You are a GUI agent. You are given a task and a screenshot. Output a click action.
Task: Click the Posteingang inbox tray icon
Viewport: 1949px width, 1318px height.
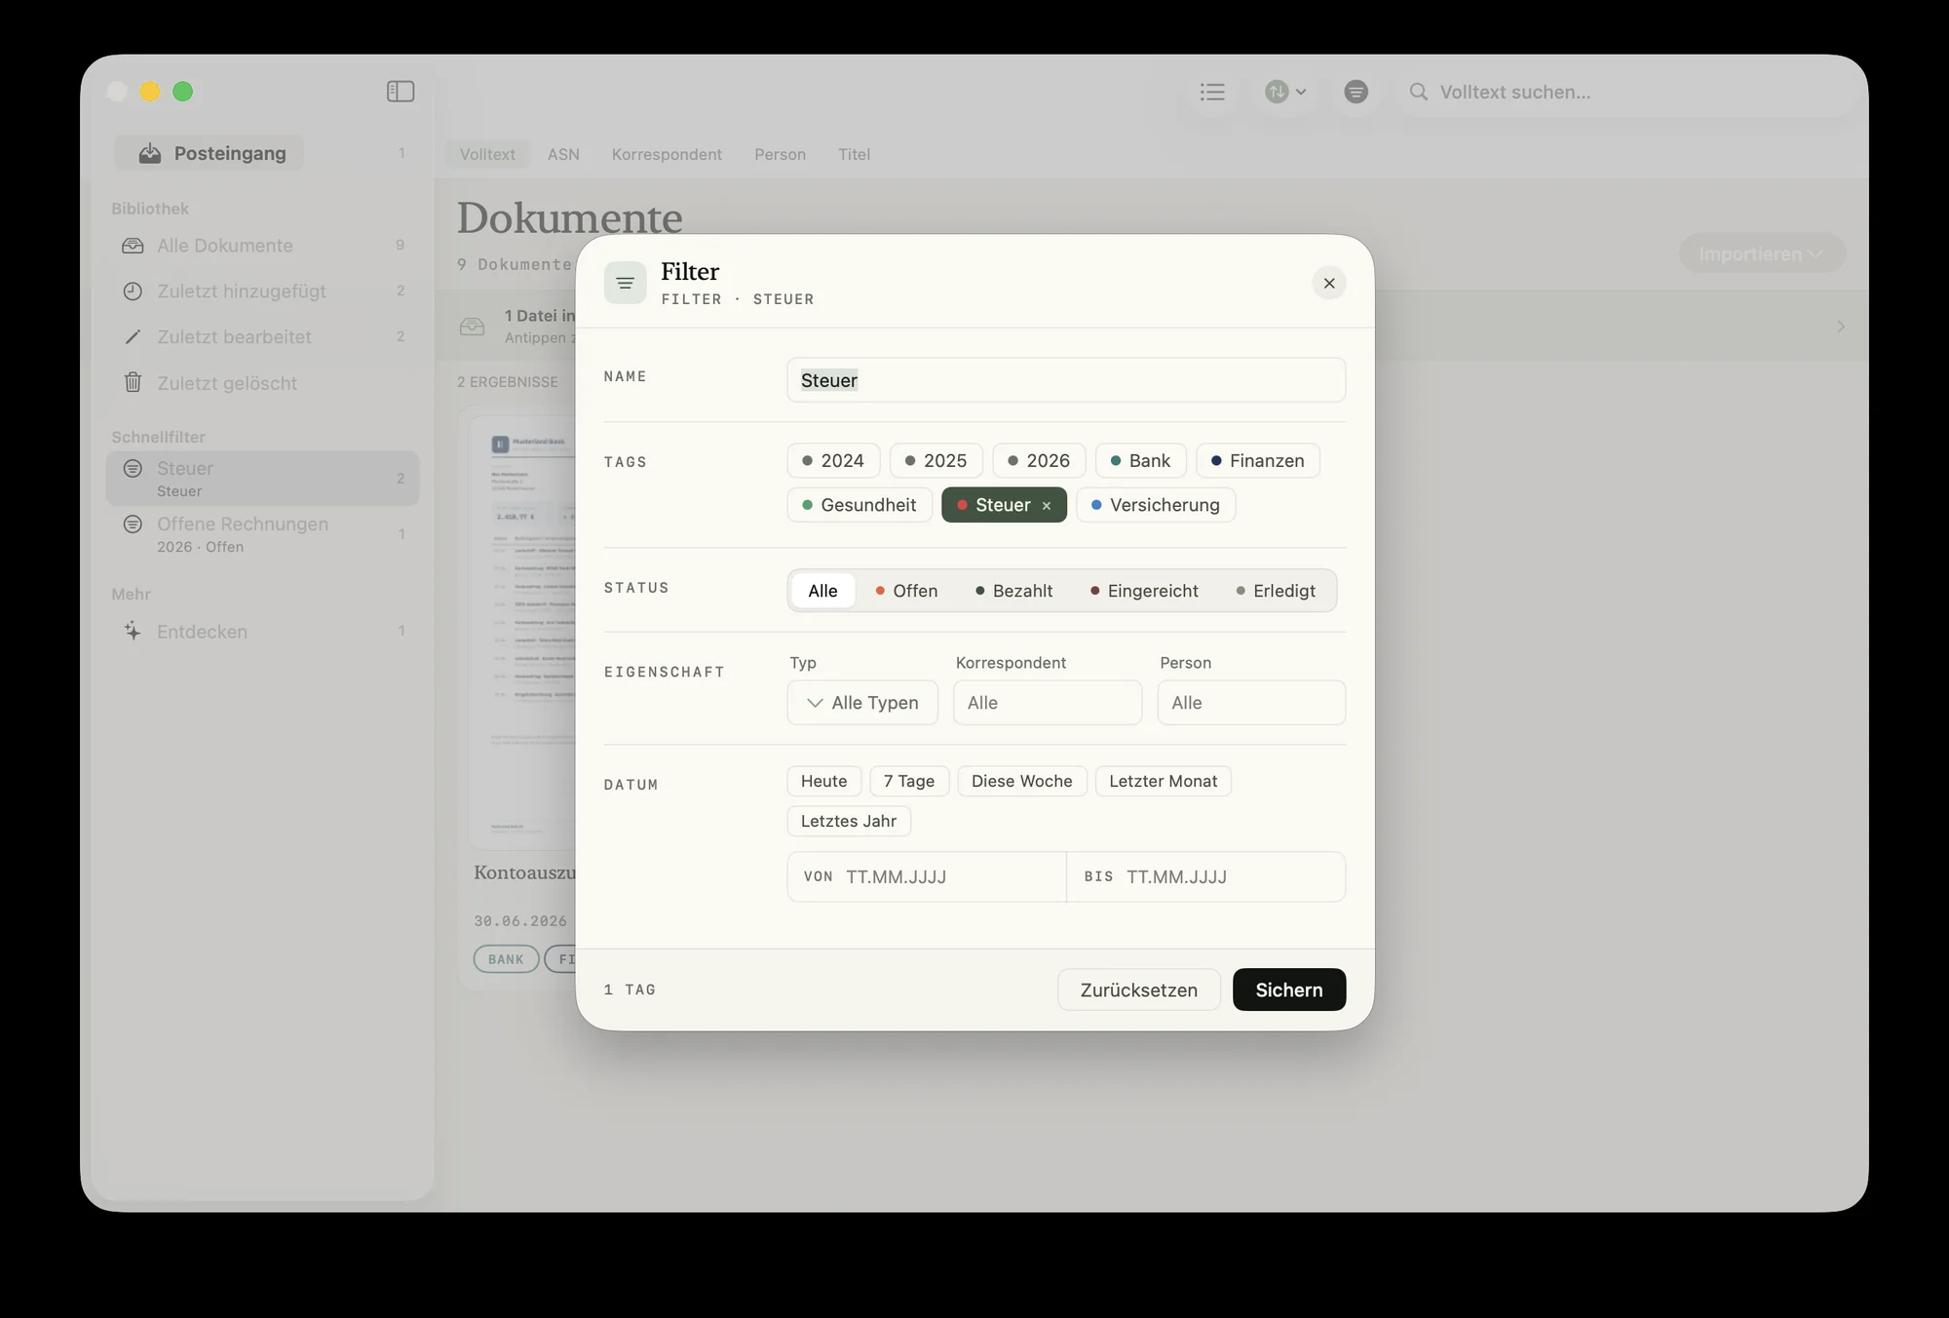pos(149,153)
